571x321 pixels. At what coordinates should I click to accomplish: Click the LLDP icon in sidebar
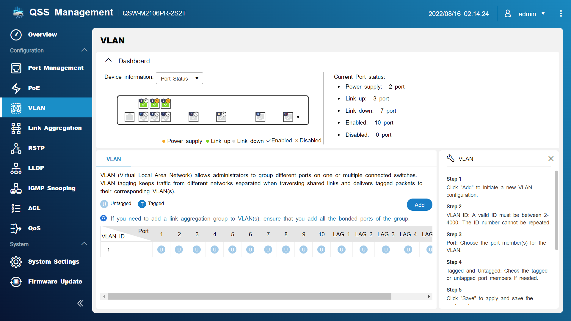[x=16, y=168]
